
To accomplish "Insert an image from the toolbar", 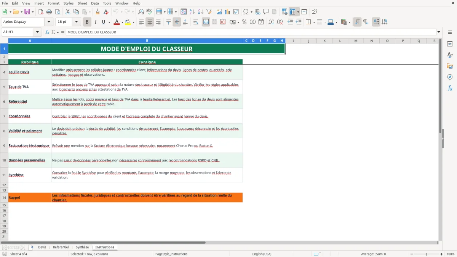I will [219, 12].
